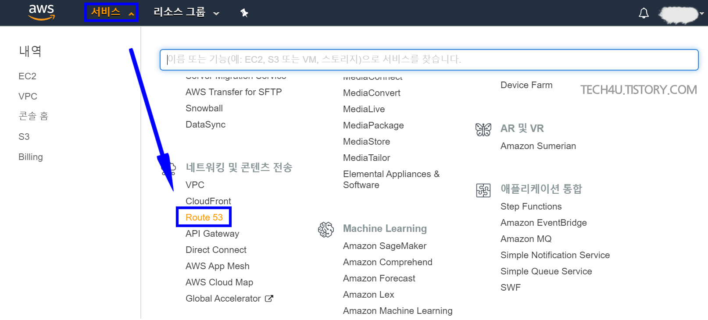Open Amazon EventBridge
This screenshot has height=320, width=708.
tap(544, 223)
